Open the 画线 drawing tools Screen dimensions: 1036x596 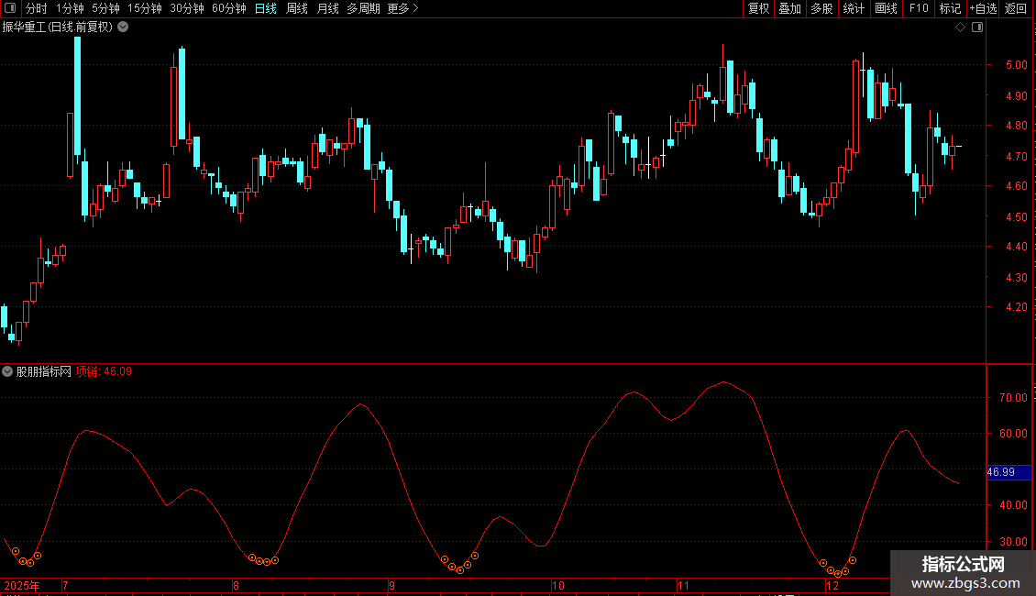click(886, 8)
